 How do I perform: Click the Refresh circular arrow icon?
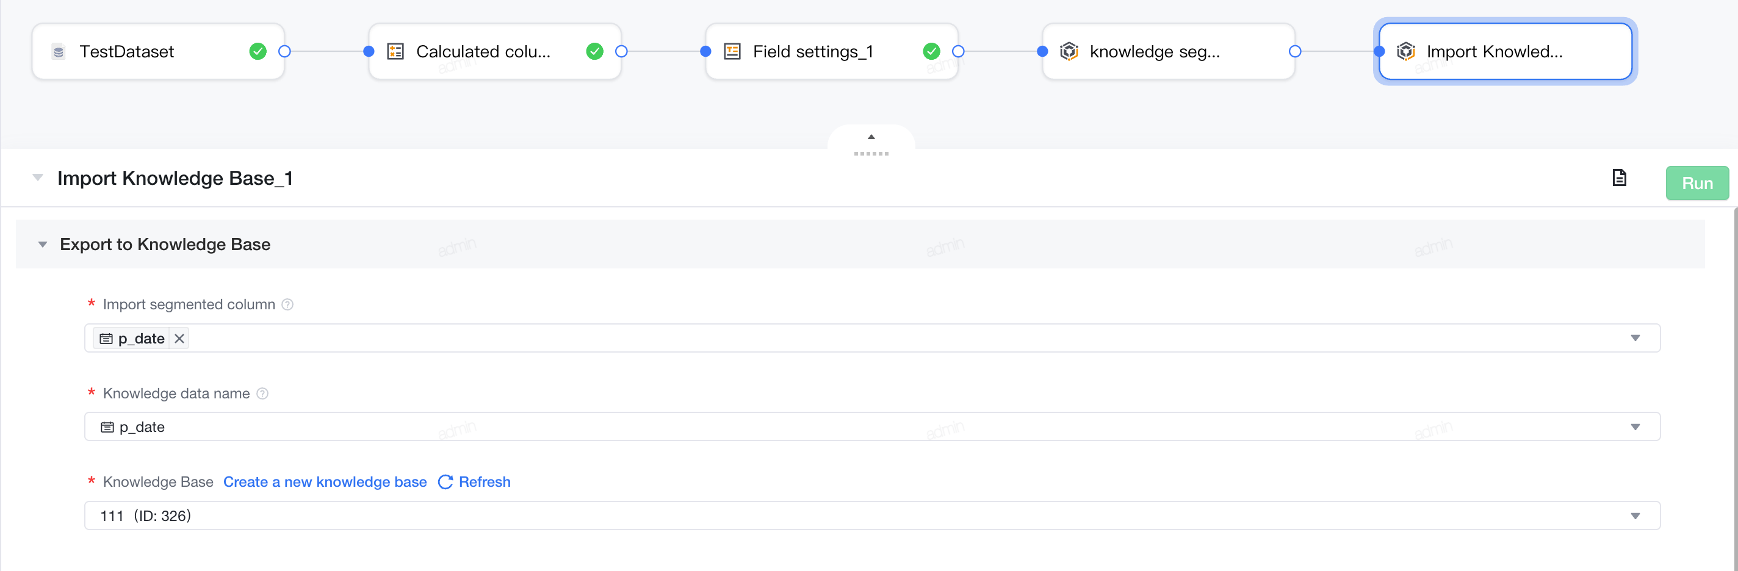(x=445, y=482)
